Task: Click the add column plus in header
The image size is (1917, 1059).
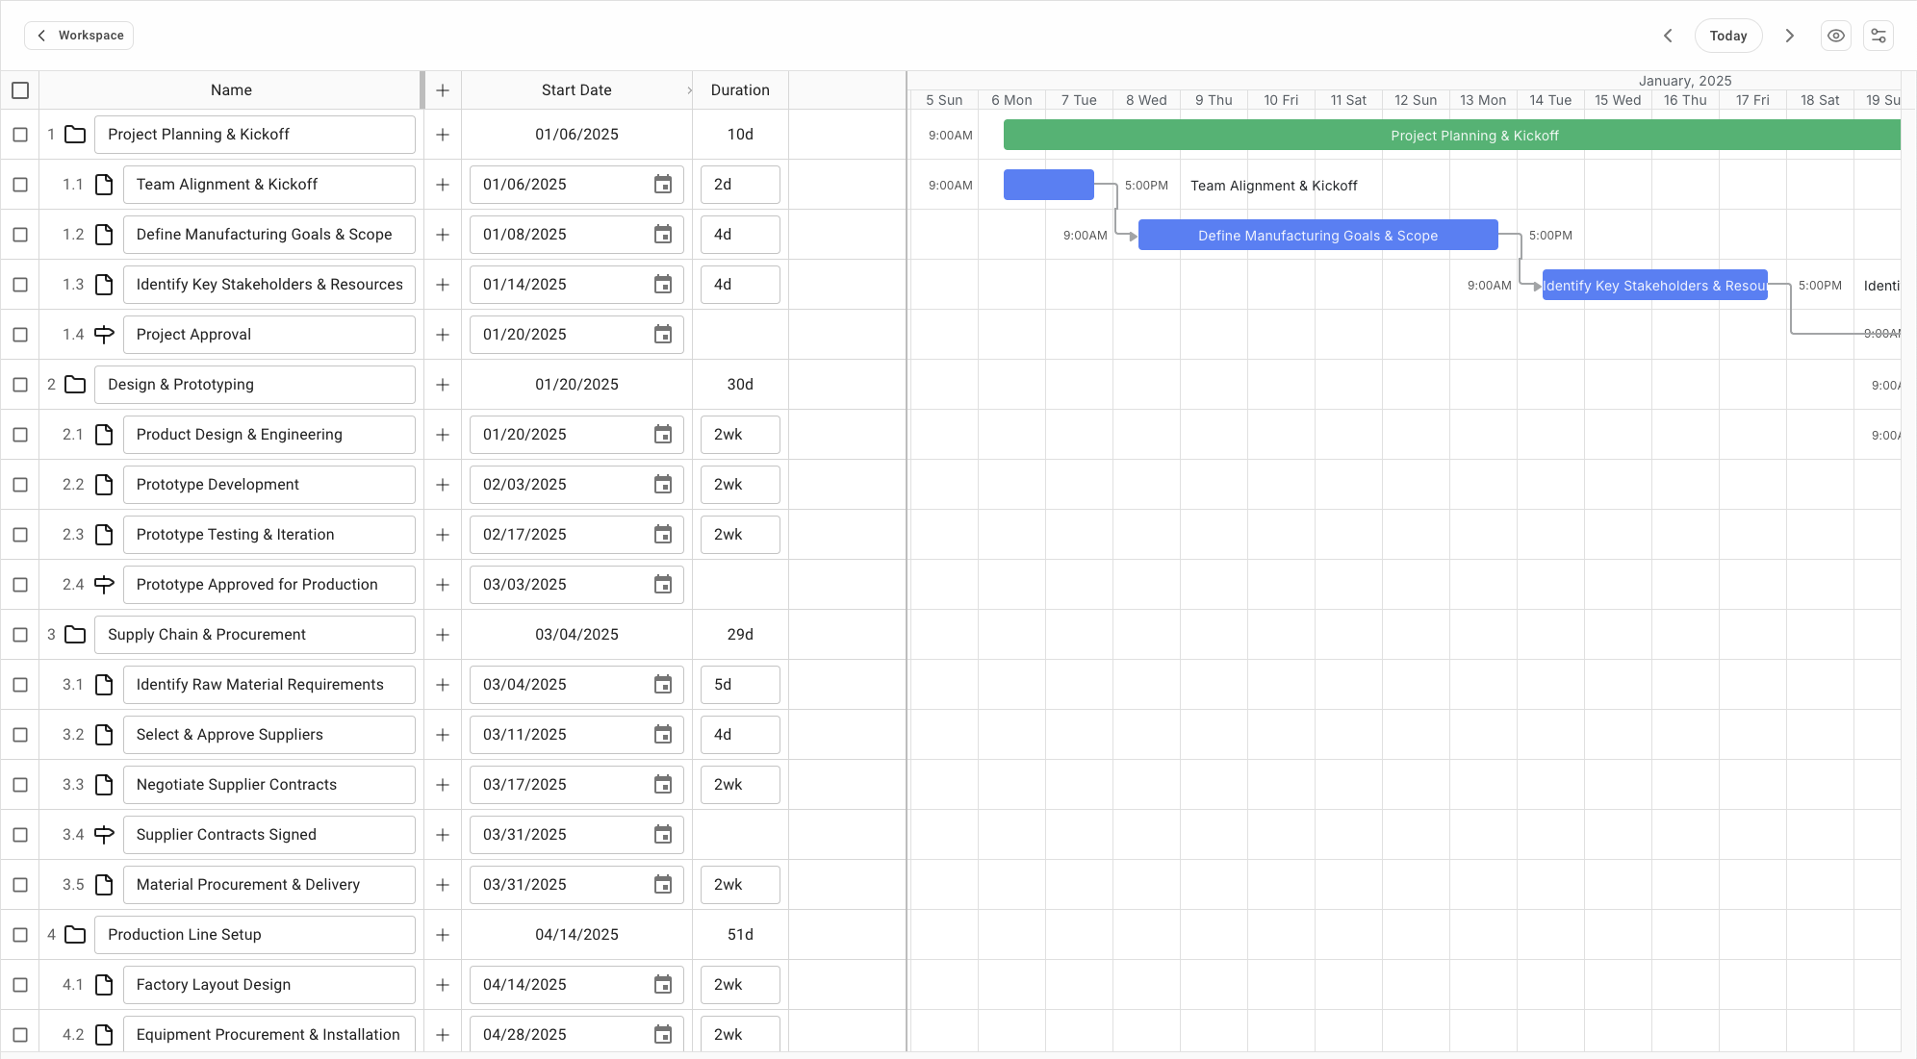Action: [x=443, y=90]
